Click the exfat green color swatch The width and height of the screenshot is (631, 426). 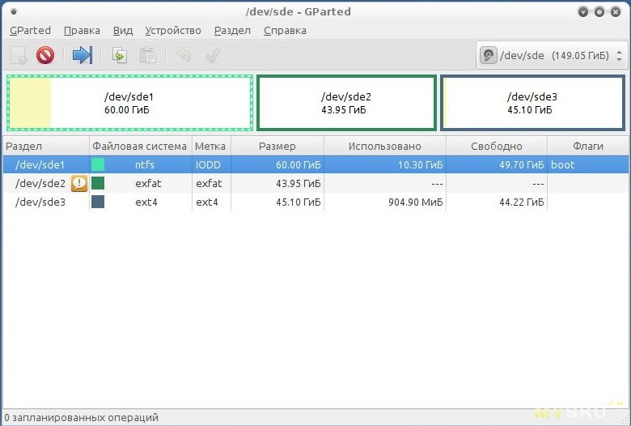98,183
